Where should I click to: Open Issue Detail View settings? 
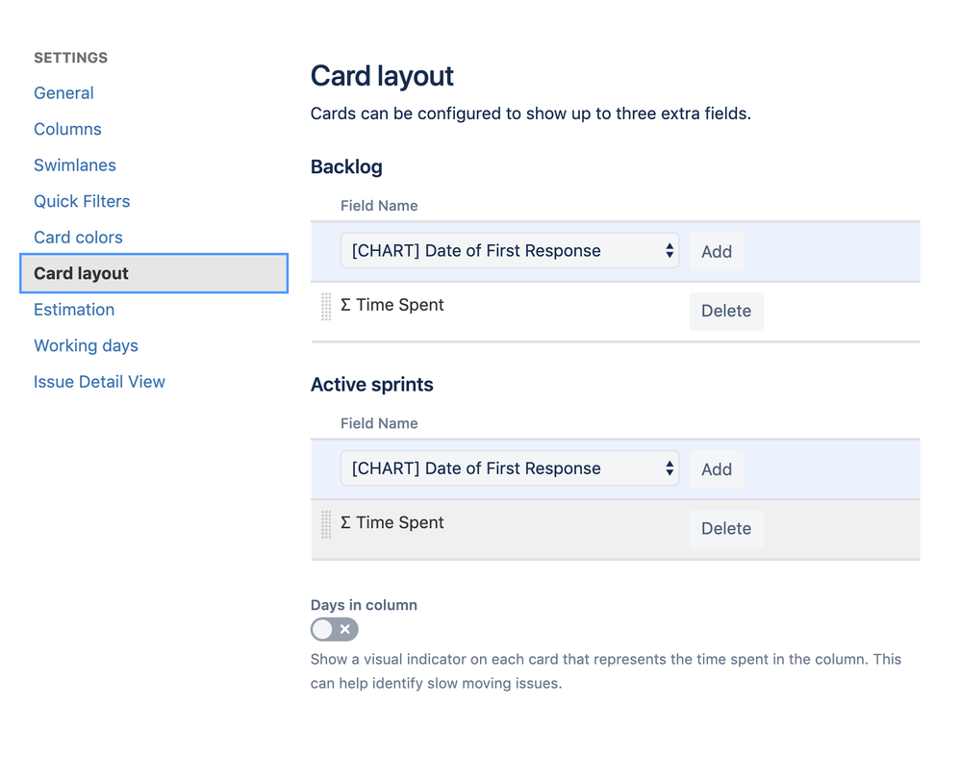point(99,382)
